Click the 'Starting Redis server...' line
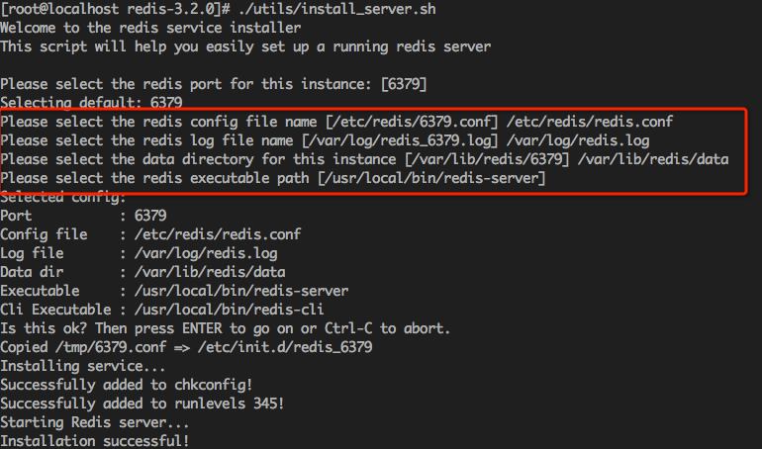Image resolution: width=762 pixels, height=449 pixels. pyautogui.click(x=95, y=422)
